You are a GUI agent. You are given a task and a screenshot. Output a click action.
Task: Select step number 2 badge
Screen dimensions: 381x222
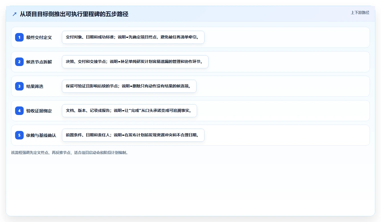coord(19,62)
